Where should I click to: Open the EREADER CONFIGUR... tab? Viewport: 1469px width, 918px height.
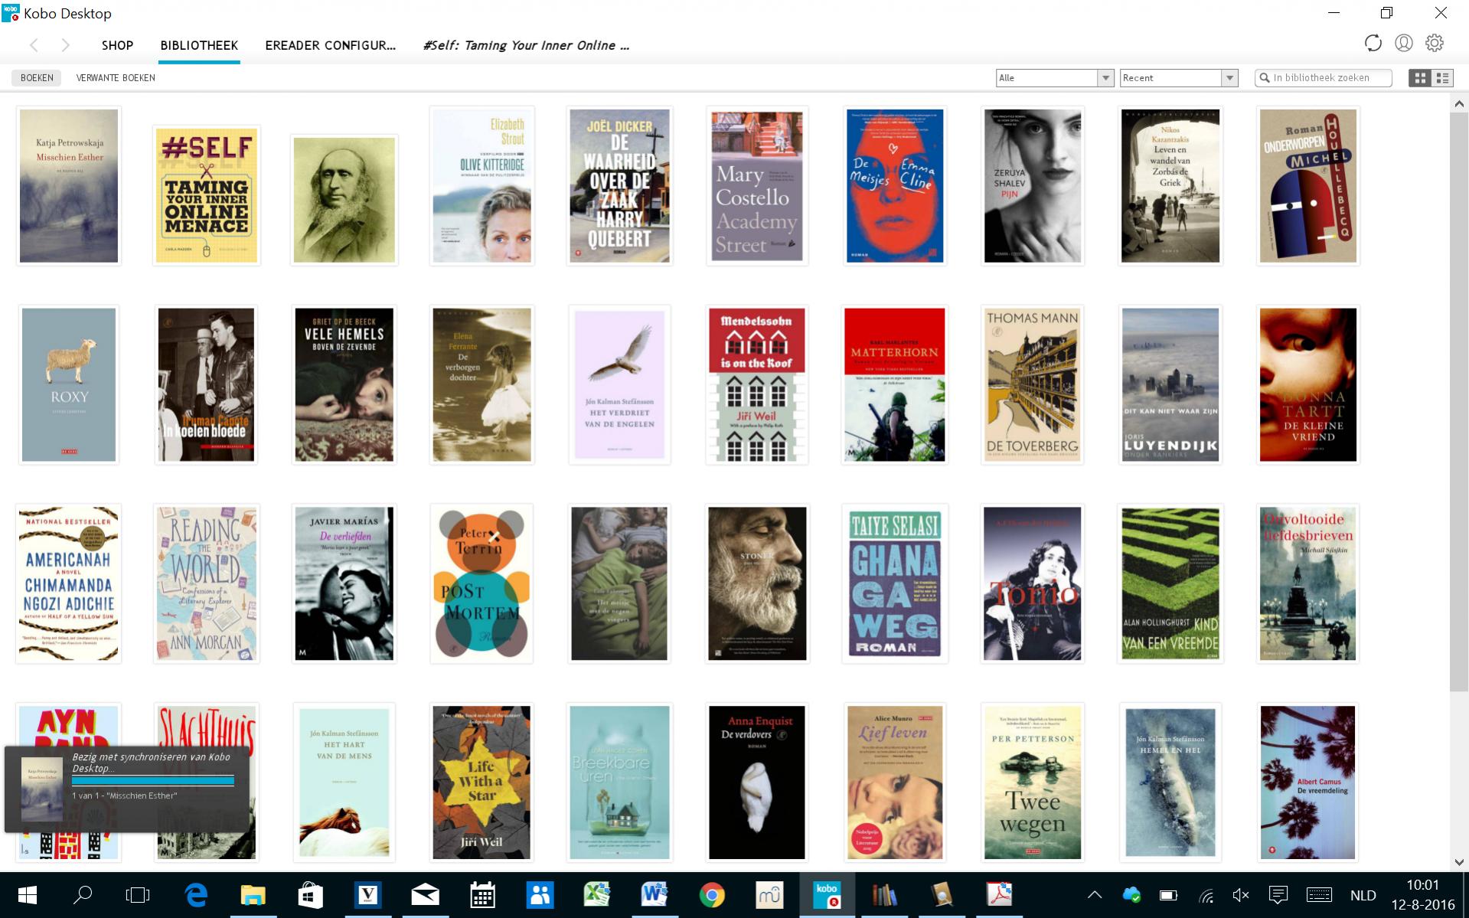(331, 45)
